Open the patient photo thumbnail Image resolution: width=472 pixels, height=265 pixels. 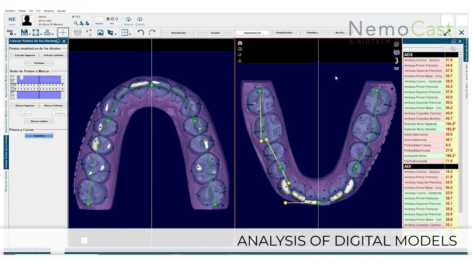pyautogui.click(x=27, y=20)
